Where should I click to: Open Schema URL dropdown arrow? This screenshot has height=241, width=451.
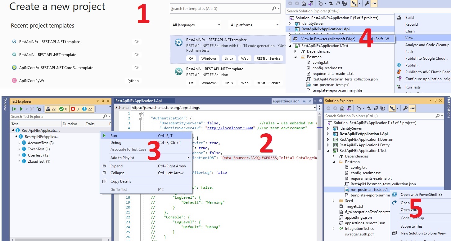(x=315, y=108)
